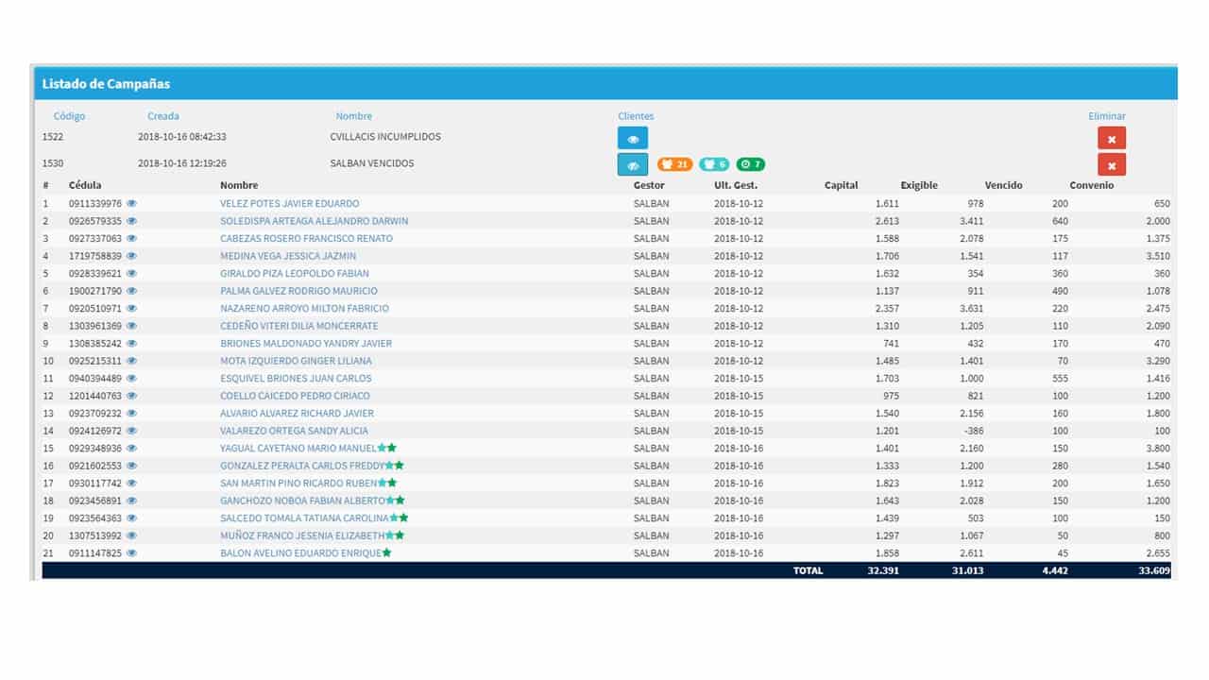Image resolution: width=1209 pixels, height=680 pixels.
Task: Click the Capital column header
Action: pyautogui.click(x=841, y=186)
